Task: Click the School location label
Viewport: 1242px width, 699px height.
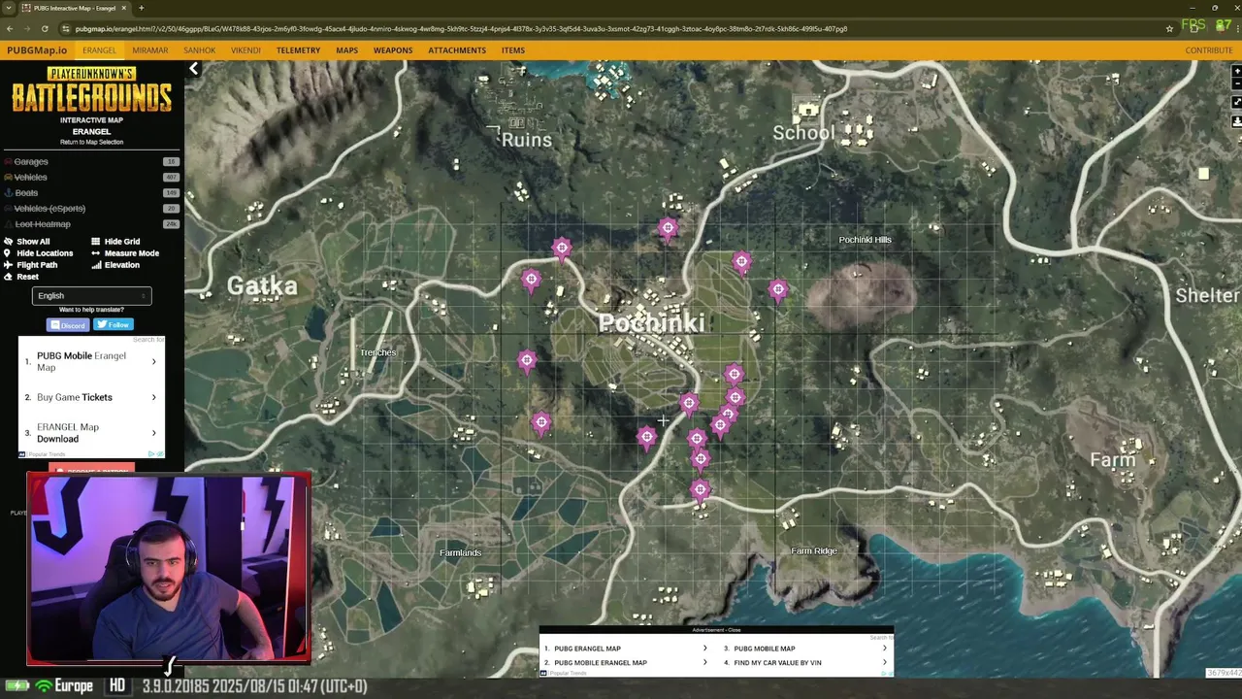Action: pos(803,133)
